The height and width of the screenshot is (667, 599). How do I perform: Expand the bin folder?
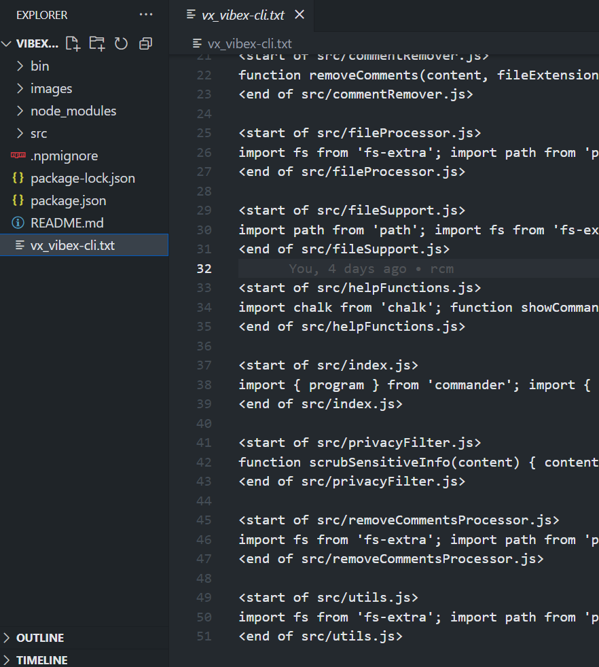click(20, 66)
